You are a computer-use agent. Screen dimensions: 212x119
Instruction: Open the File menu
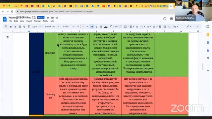[10, 21]
